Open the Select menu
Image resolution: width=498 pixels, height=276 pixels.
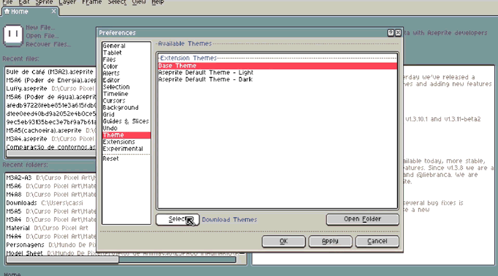(117, 2)
